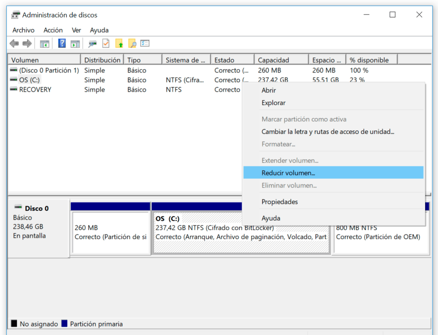The height and width of the screenshot is (335, 438).
Task: Click the disk connect toolbar icon
Action: tap(92, 43)
